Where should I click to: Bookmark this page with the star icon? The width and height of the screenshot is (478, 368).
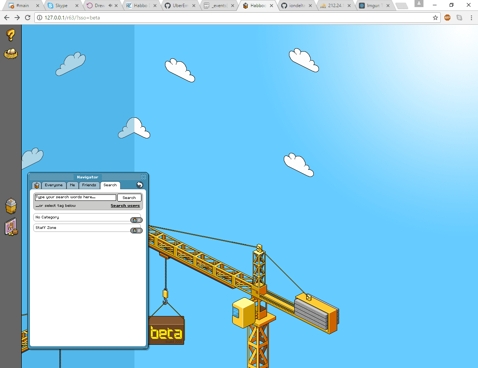(x=435, y=18)
